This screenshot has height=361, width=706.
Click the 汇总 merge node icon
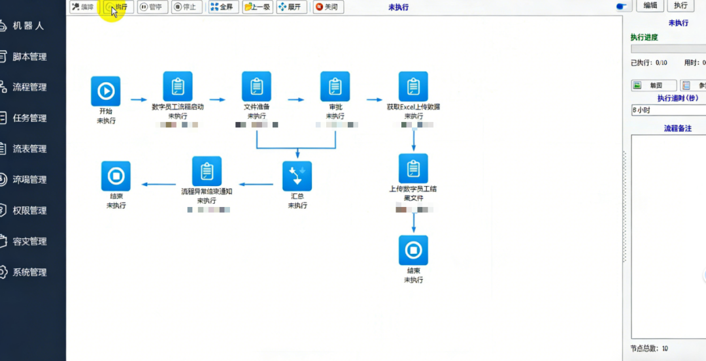(x=297, y=176)
